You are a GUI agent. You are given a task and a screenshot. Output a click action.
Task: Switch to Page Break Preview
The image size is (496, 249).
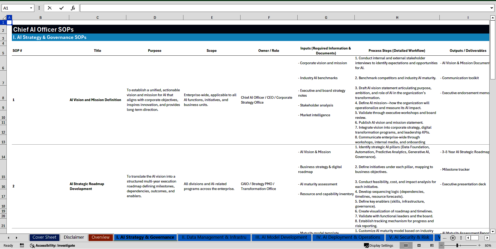(432, 245)
